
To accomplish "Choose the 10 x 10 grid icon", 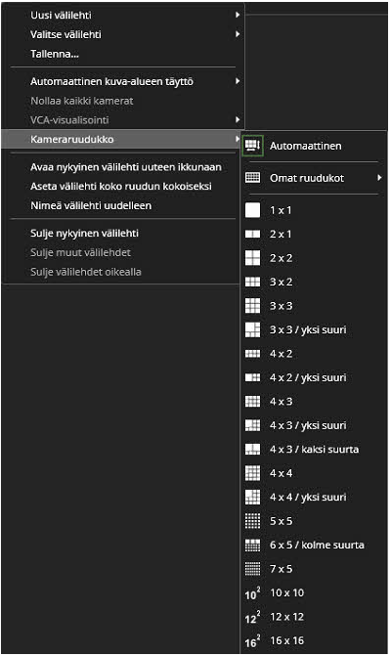I will click(252, 592).
